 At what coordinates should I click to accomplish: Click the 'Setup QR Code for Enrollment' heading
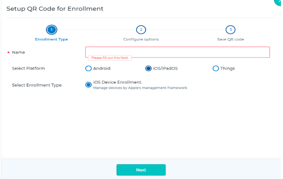click(55, 9)
